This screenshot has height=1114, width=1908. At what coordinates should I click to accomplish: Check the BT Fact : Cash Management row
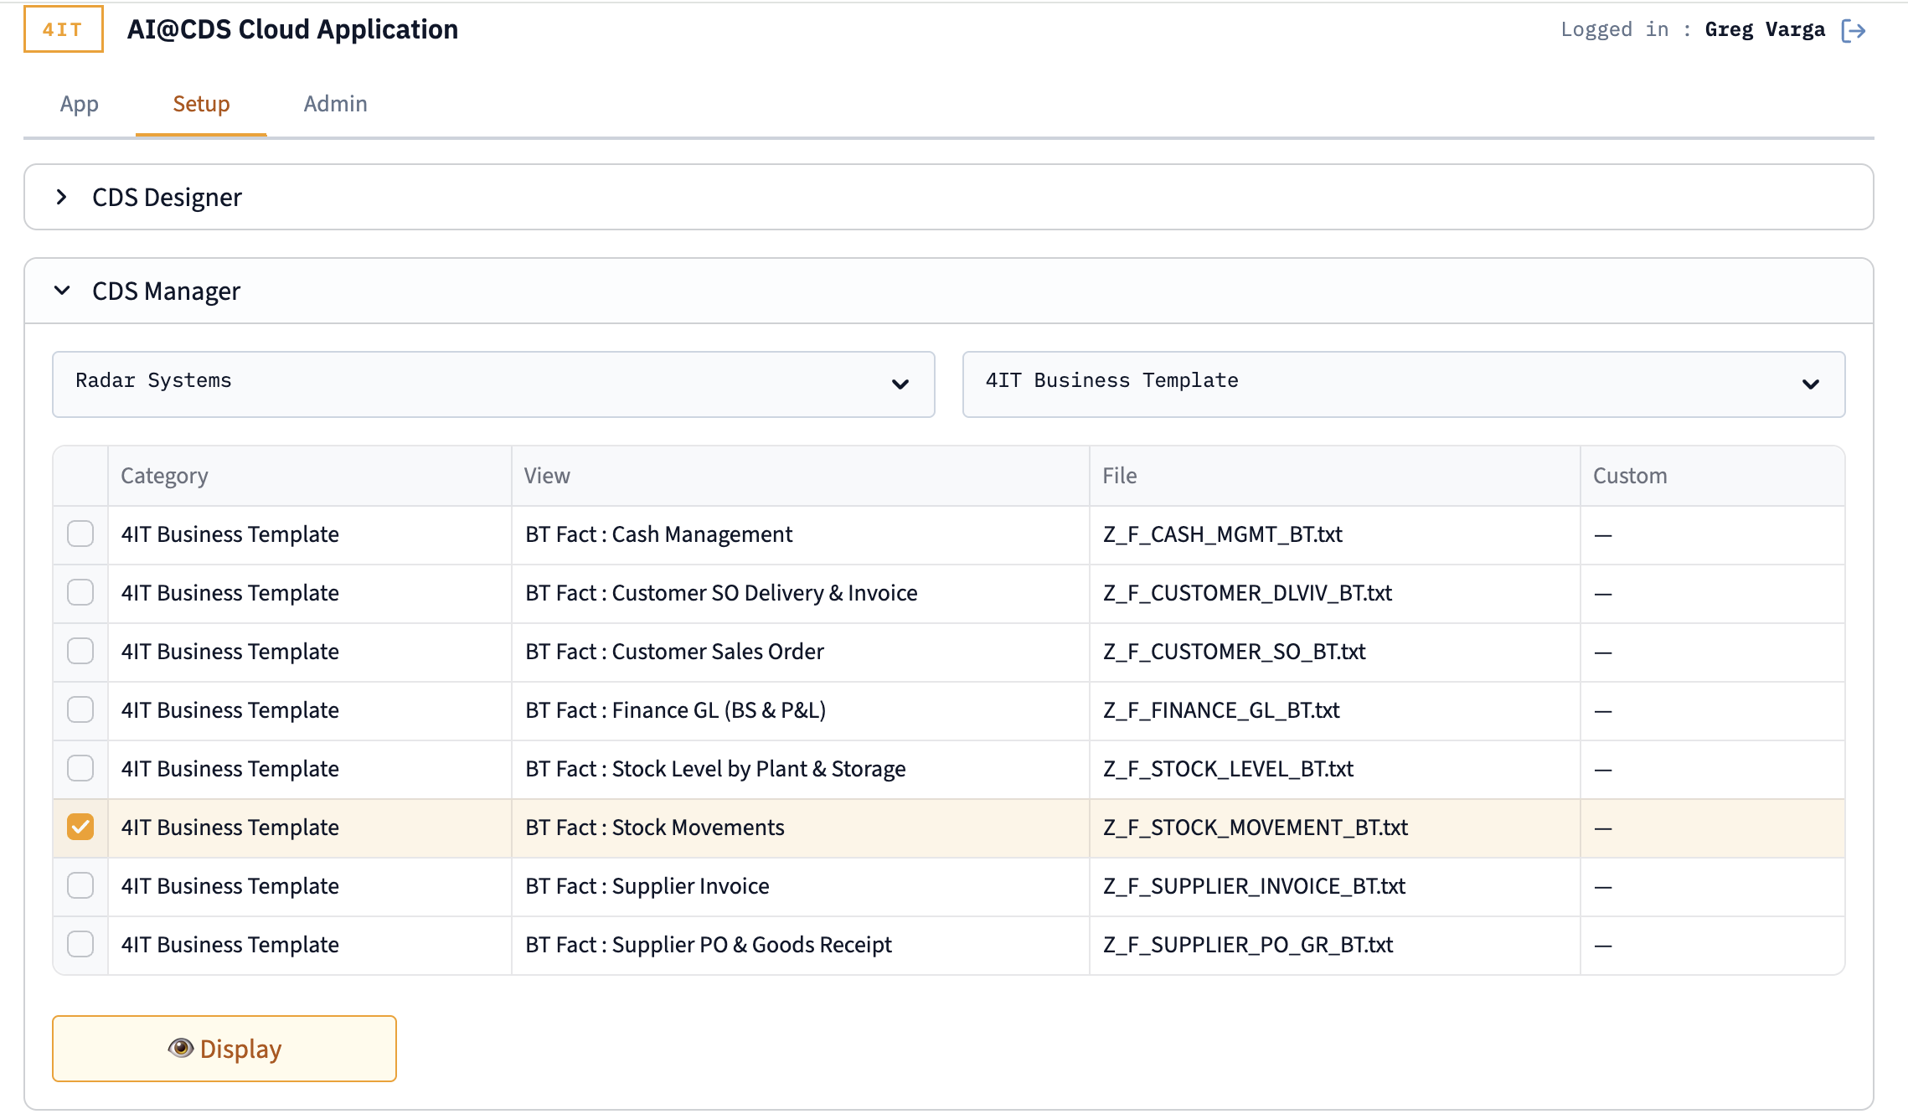click(80, 534)
